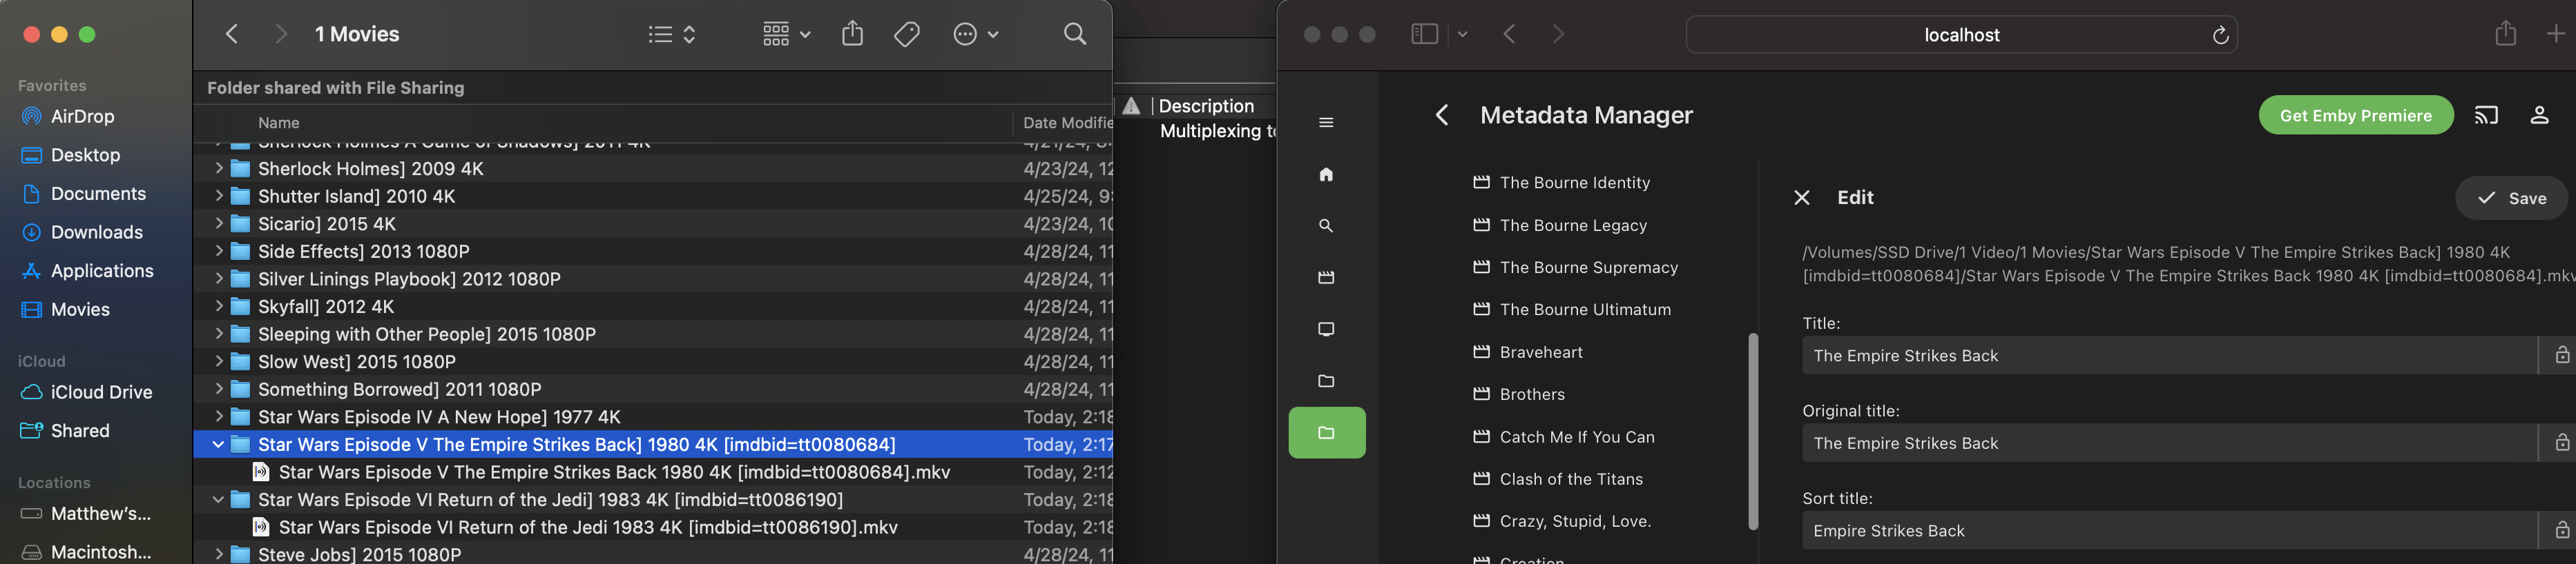
Task: Select The Bourne Identity in list
Action: click(1574, 183)
